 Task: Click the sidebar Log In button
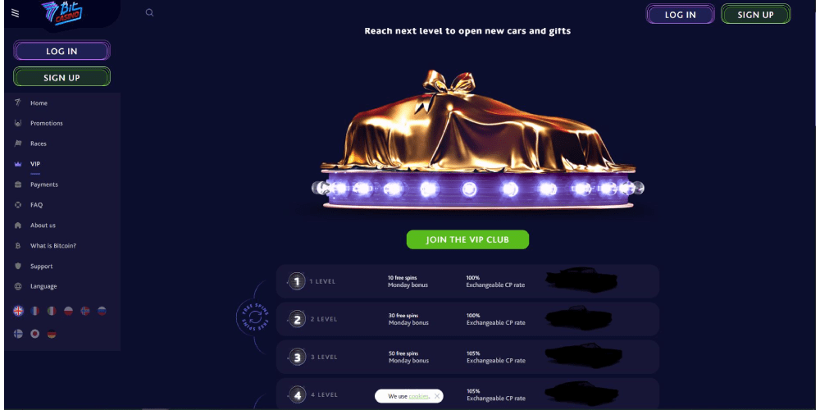[61, 51]
